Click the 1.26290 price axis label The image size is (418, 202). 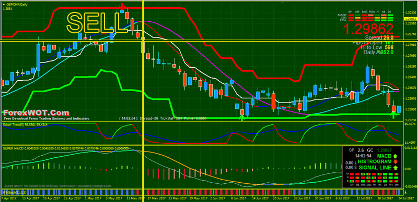pyautogui.click(x=411, y=66)
